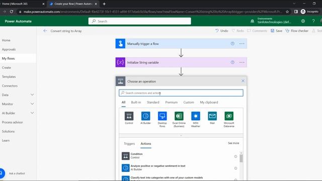Open the Comments pane
The height and width of the screenshot is (181, 322).
[257, 31]
